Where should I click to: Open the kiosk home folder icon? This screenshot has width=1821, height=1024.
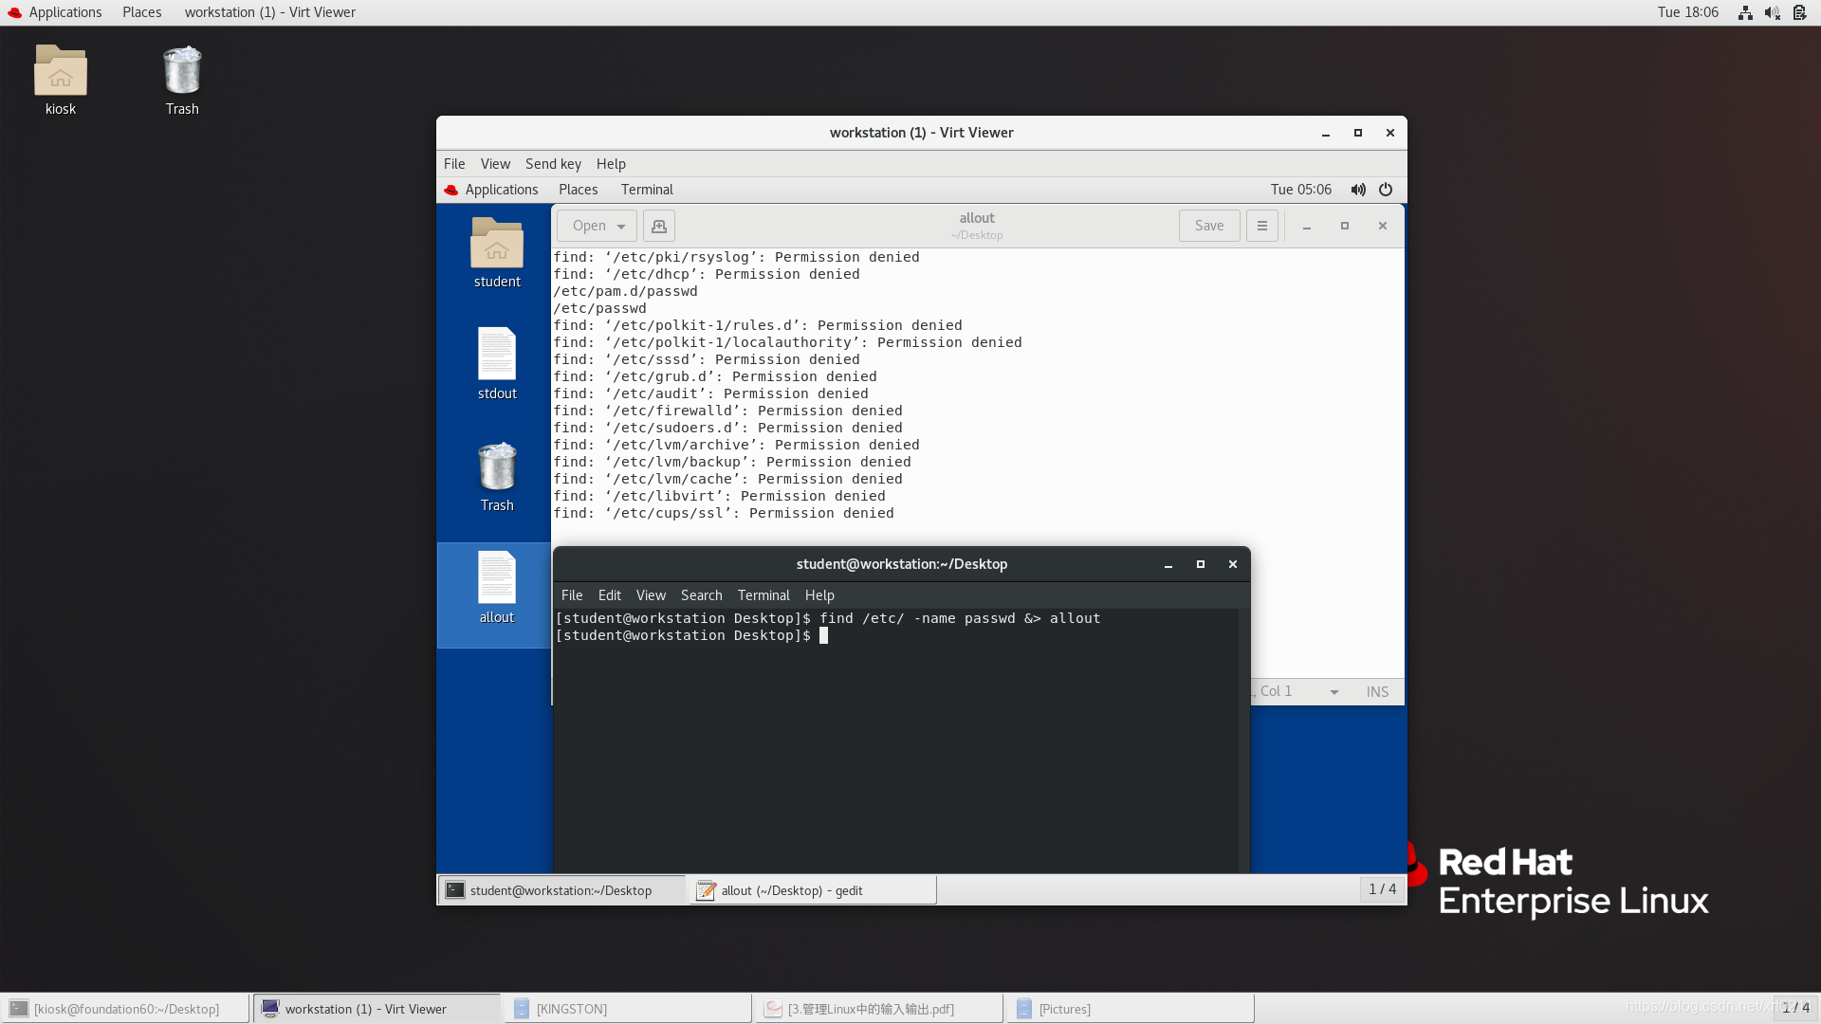pyautogui.click(x=61, y=80)
